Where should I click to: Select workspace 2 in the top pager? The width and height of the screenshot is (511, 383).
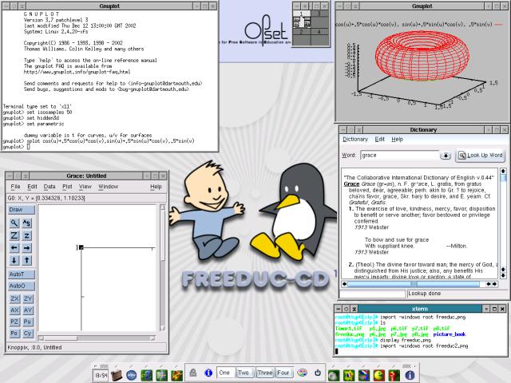coord(302,35)
